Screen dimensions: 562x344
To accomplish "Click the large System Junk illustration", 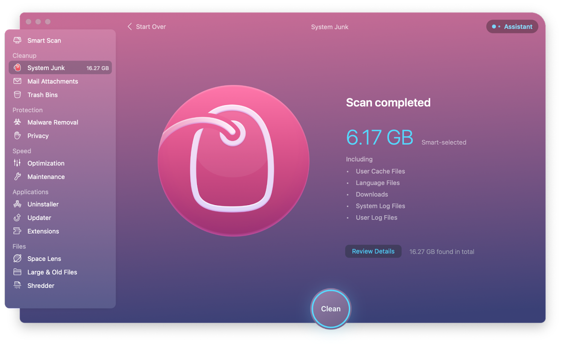I will [x=233, y=161].
